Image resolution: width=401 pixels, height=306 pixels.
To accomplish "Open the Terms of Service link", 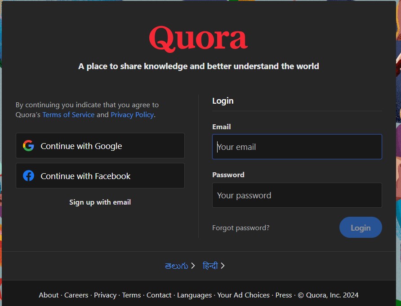I will [68, 115].
